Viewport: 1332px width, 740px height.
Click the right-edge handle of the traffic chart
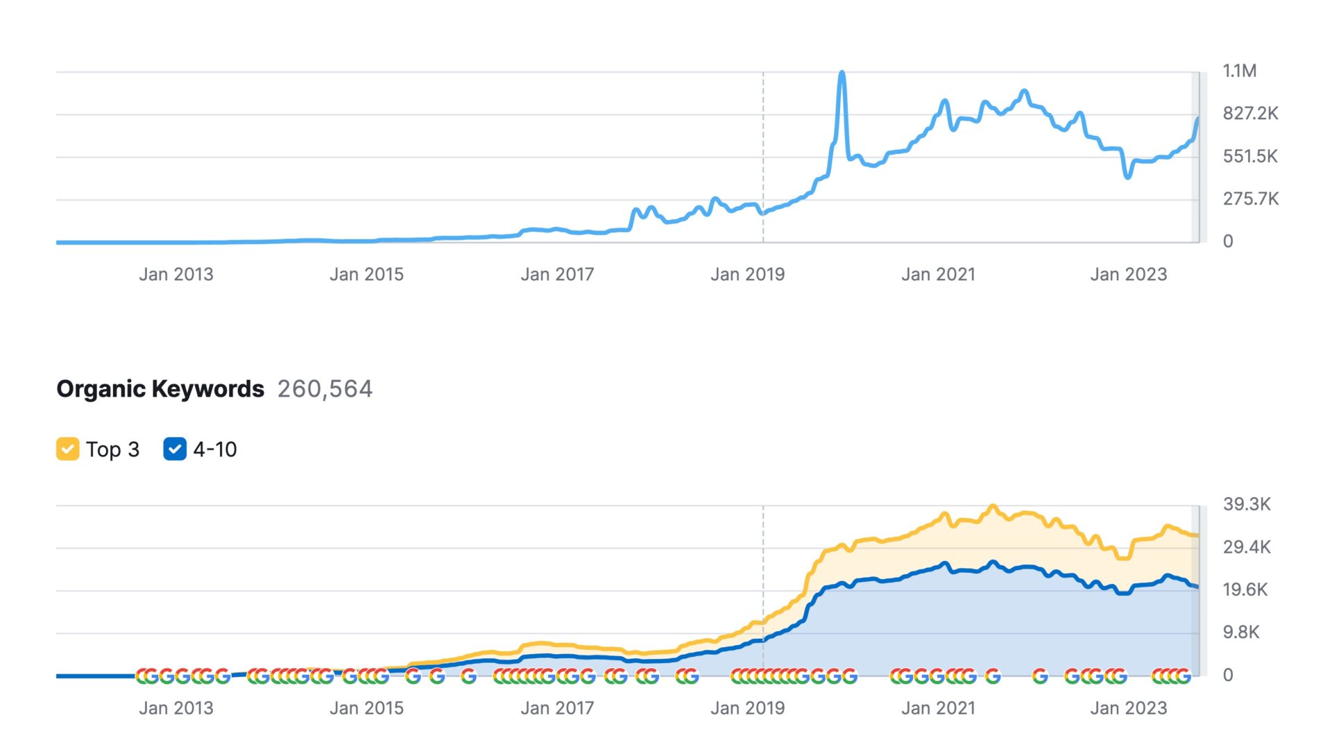1197,157
